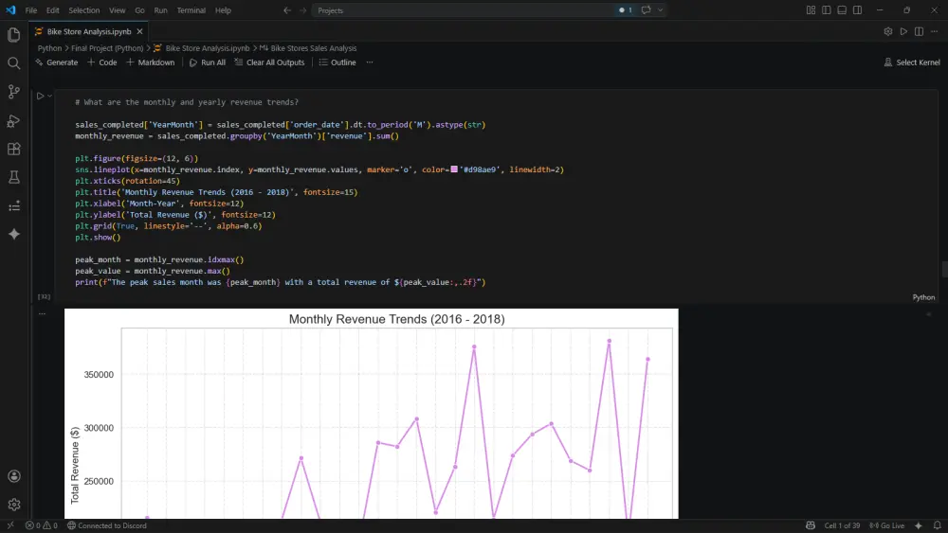Screen dimensions: 948x533
Task: Click the Python breadcrumb
Action: [49, 48]
